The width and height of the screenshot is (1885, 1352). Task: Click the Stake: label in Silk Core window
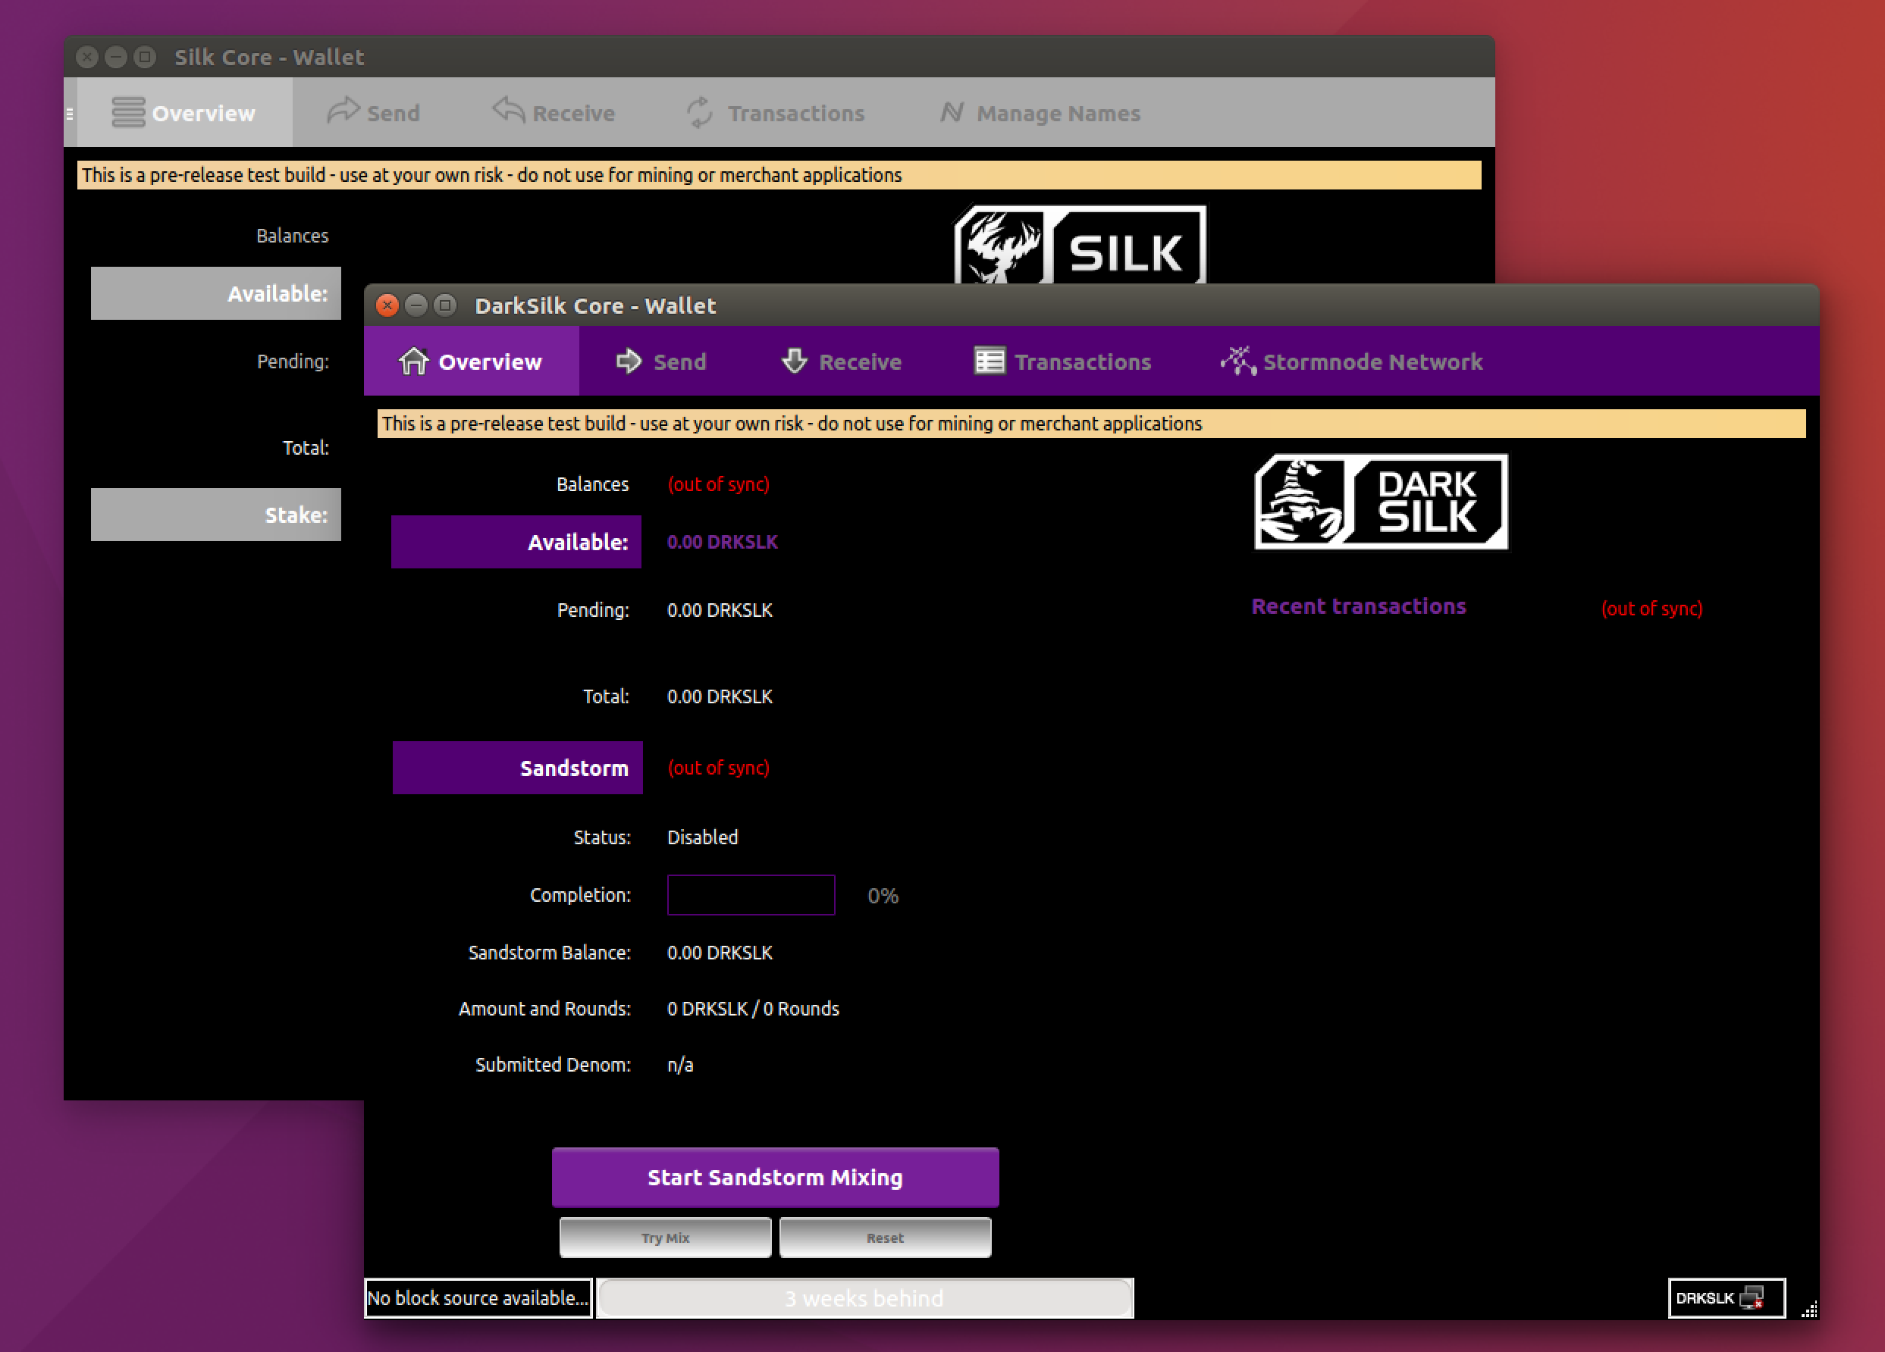[x=215, y=515]
